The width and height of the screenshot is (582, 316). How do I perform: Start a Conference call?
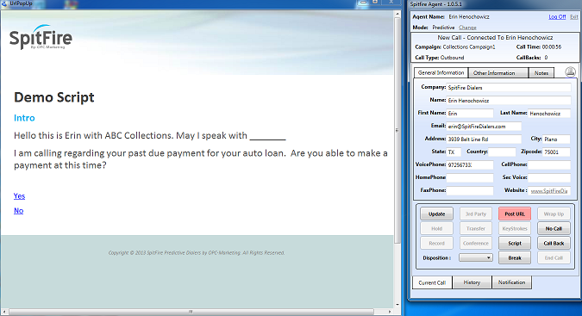(x=475, y=243)
